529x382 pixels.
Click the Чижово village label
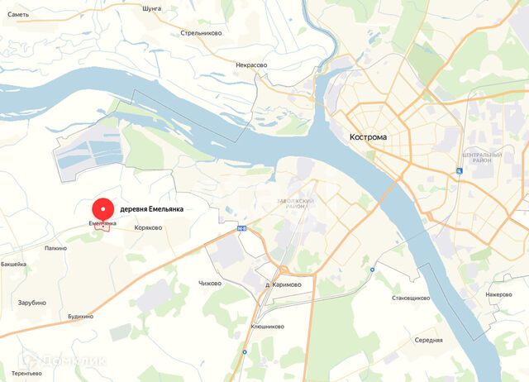pos(210,284)
